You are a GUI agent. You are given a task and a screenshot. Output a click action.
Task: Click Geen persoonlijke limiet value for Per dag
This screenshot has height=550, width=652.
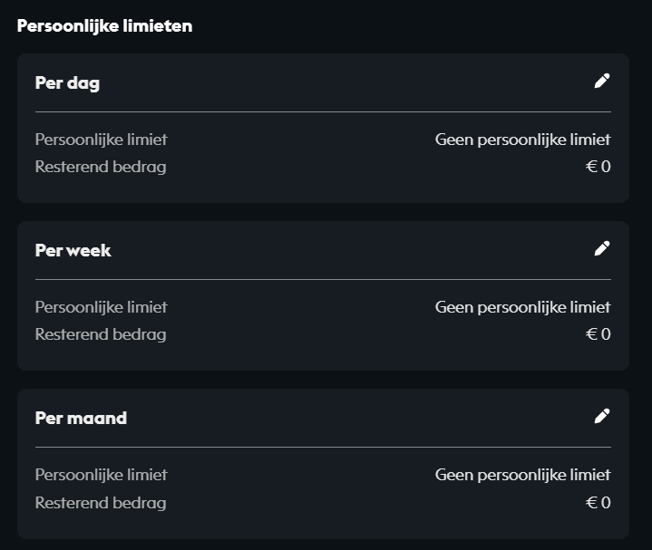click(x=522, y=140)
